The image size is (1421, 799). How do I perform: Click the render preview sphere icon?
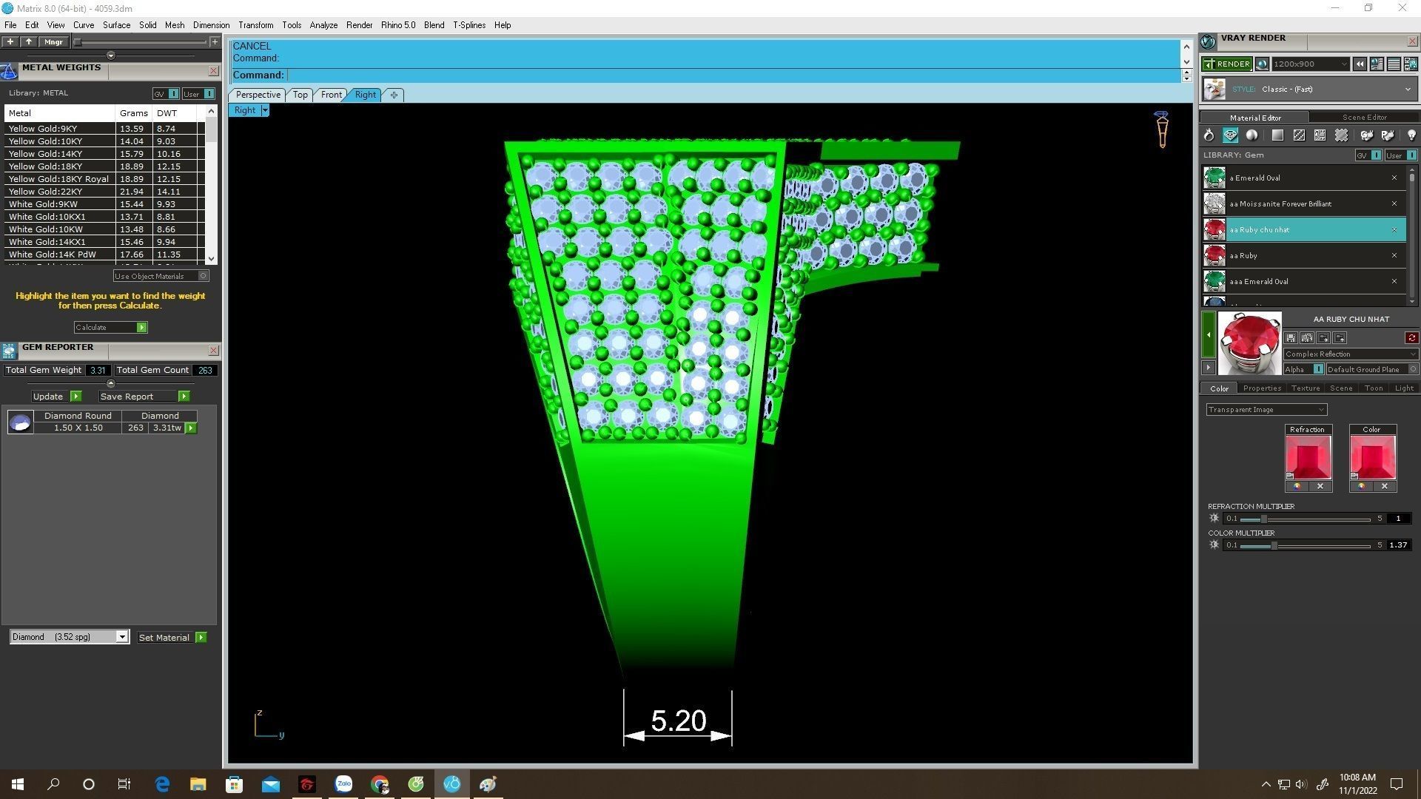1262,64
